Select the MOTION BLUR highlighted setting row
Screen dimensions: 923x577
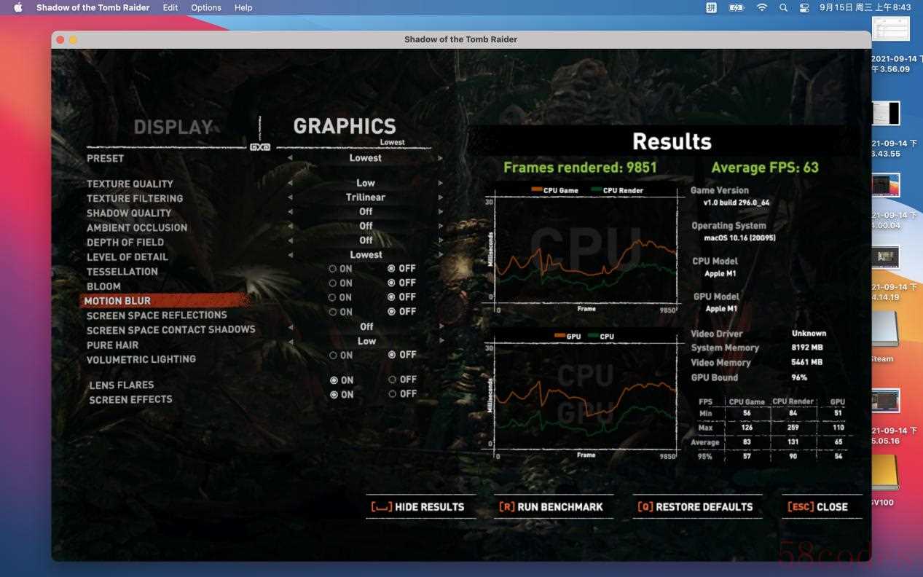(x=165, y=301)
